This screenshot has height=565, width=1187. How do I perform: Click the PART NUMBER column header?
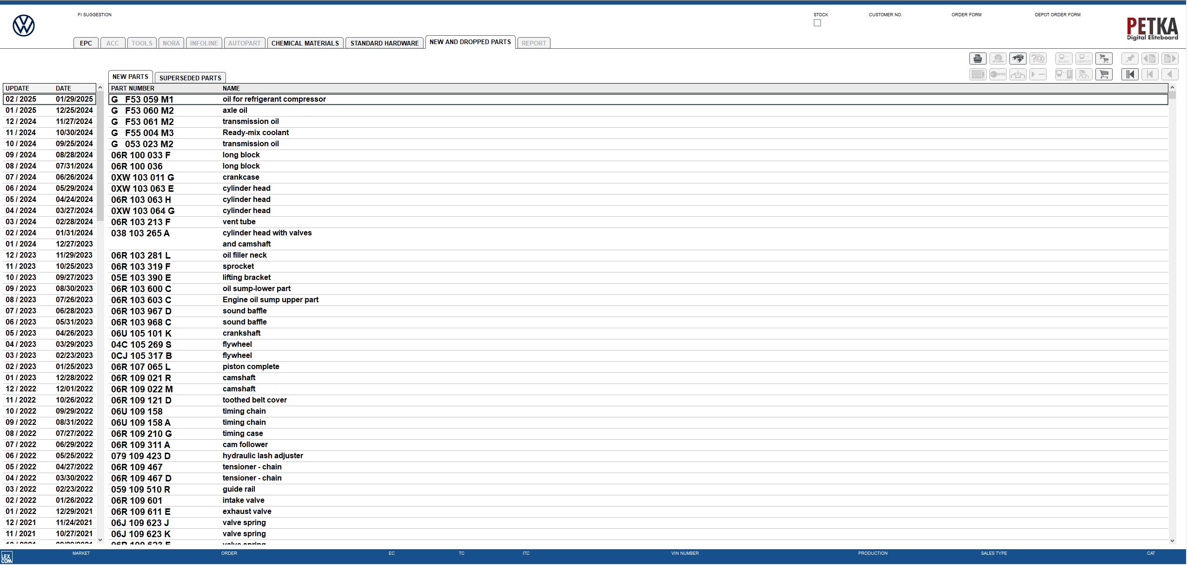(x=133, y=88)
